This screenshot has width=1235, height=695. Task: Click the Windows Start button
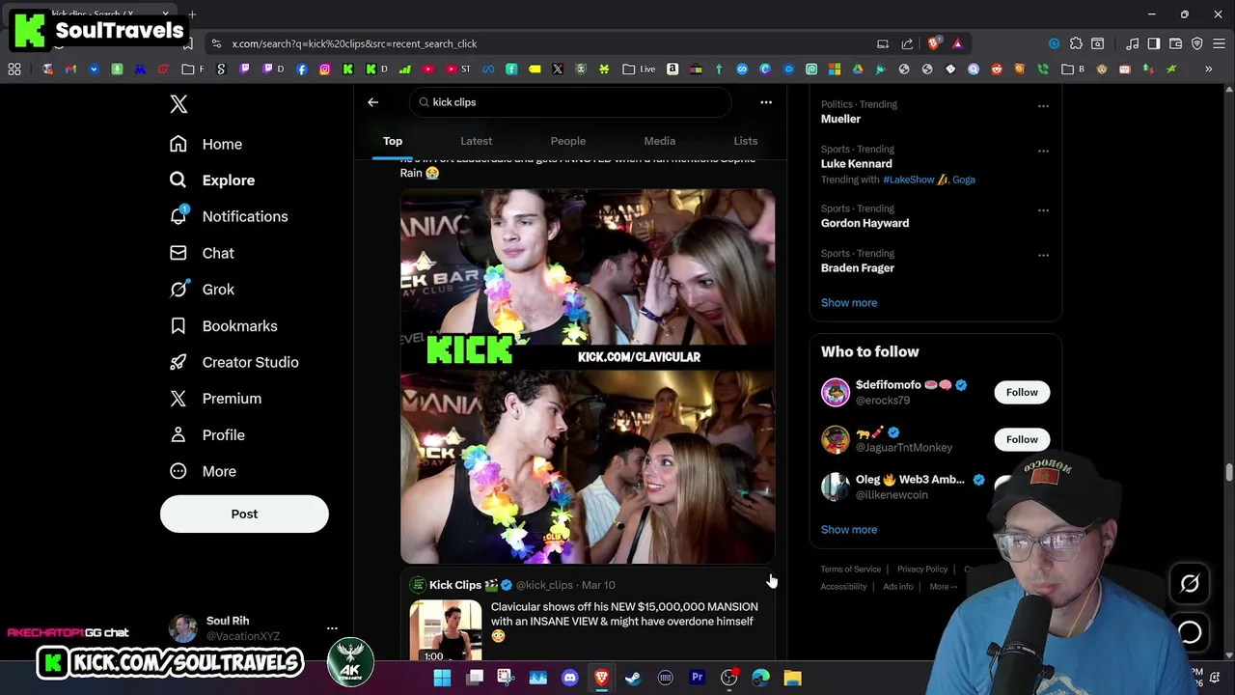pos(442,679)
